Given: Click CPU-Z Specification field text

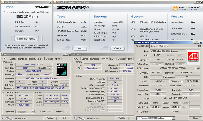Looking at the screenshot, I should click(42, 78).
